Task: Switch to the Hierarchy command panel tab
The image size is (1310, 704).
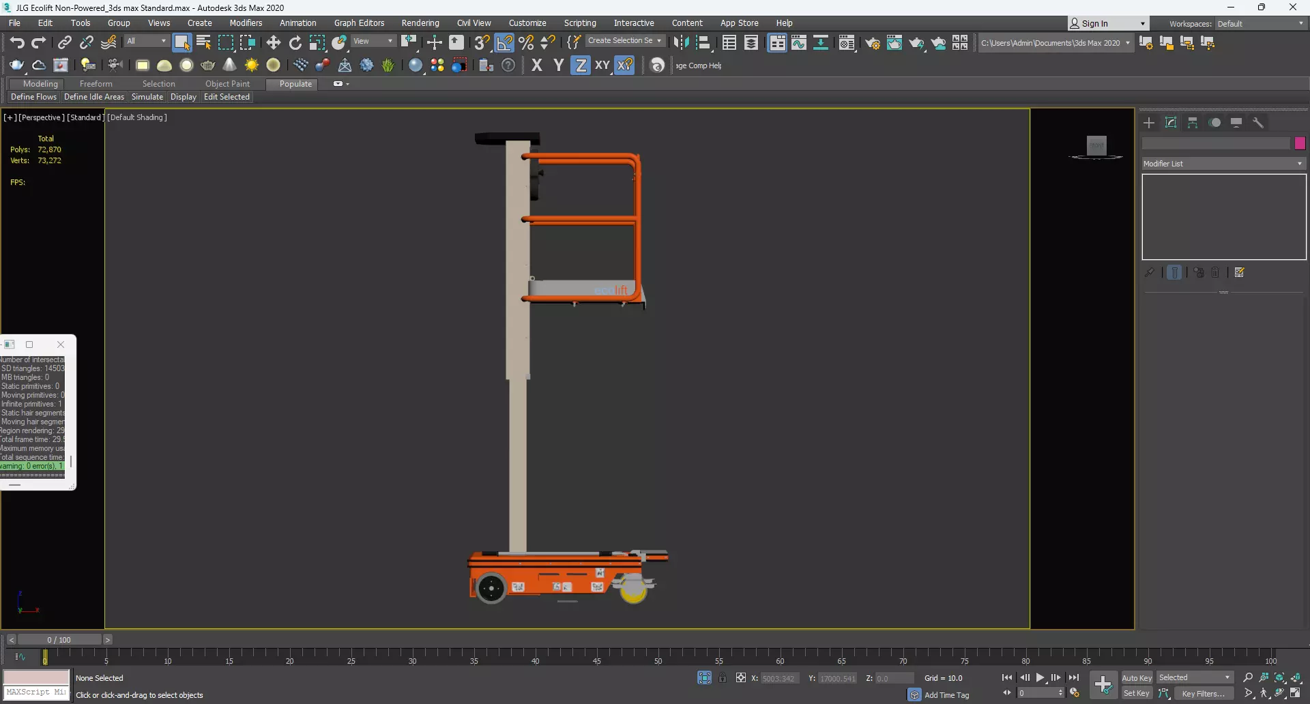Action: [1193, 122]
